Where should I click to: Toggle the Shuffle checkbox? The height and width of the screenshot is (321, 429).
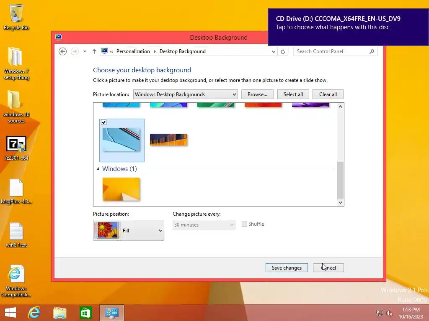coord(244,224)
